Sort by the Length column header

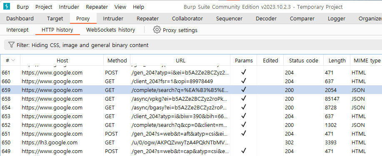pos(337,60)
